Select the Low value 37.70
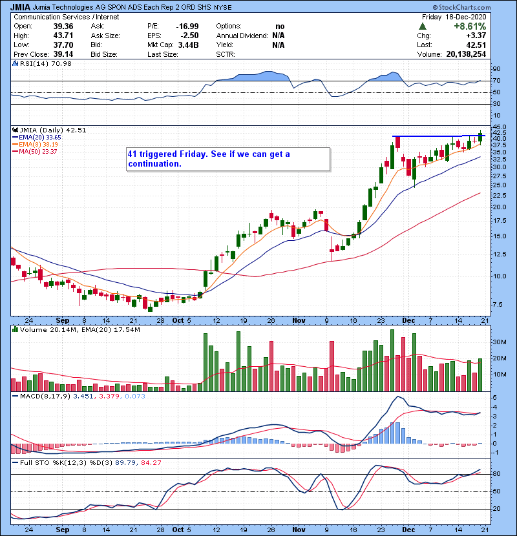The image size is (517, 536). pos(63,45)
